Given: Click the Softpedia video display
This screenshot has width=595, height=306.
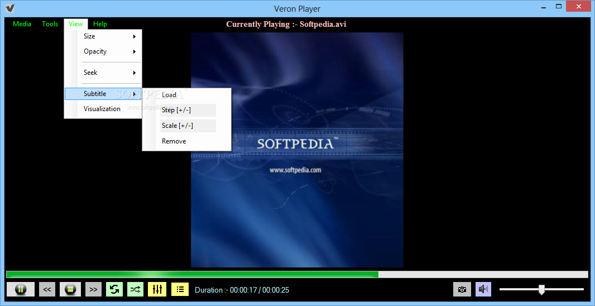Looking at the screenshot, I should point(297,150).
